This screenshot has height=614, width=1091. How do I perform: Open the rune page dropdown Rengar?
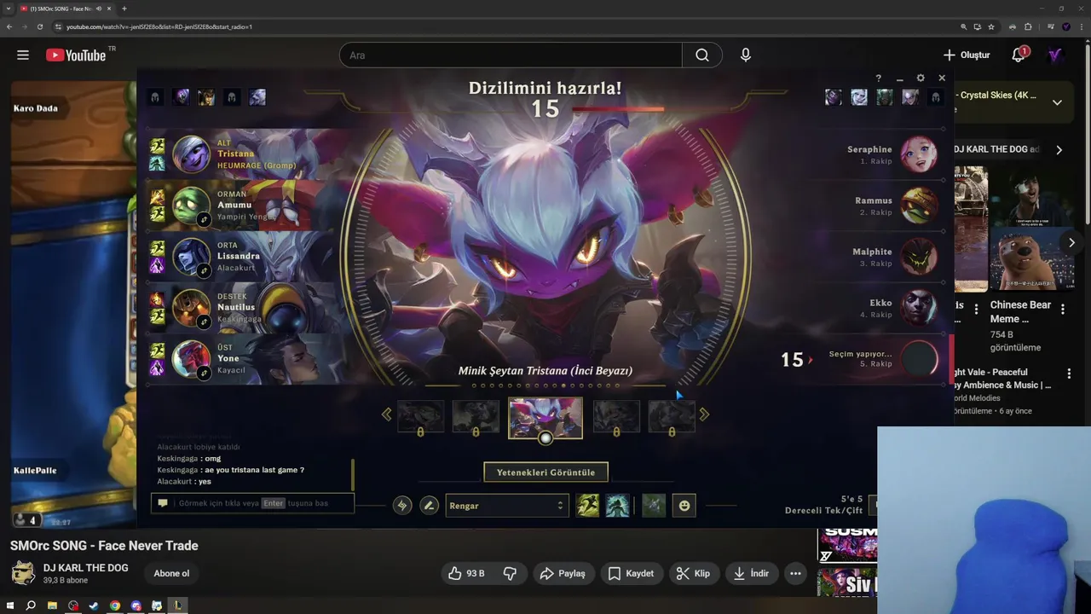(506, 506)
